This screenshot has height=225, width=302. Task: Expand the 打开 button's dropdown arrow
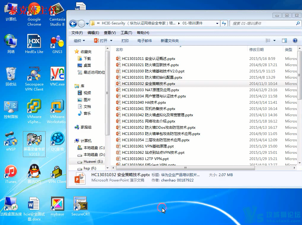111,41
